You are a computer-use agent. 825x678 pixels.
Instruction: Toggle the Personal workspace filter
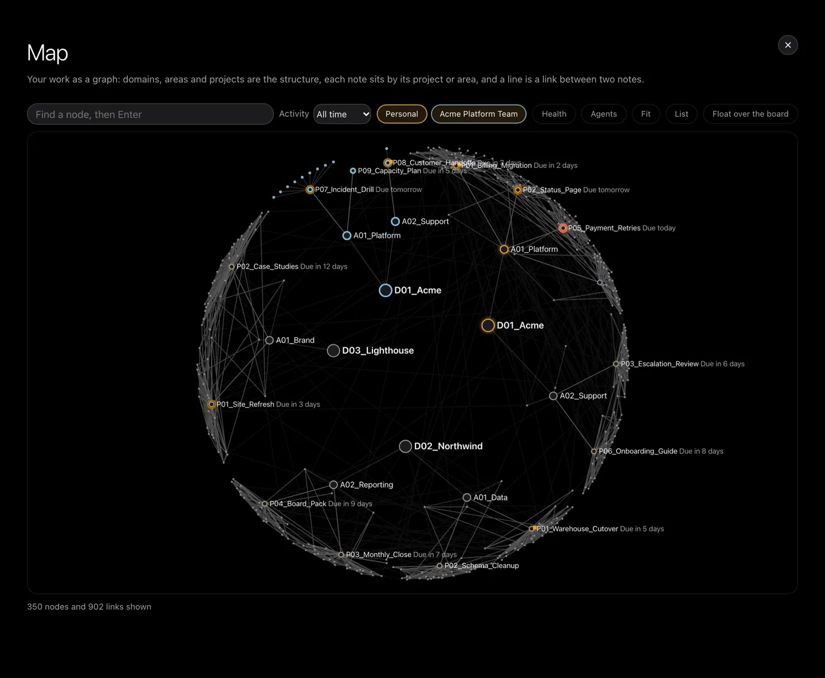[x=402, y=114]
